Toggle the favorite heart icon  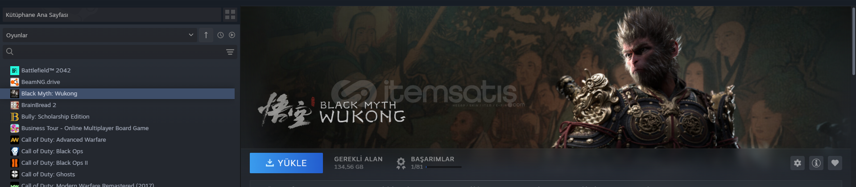click(x=835, y=163)
